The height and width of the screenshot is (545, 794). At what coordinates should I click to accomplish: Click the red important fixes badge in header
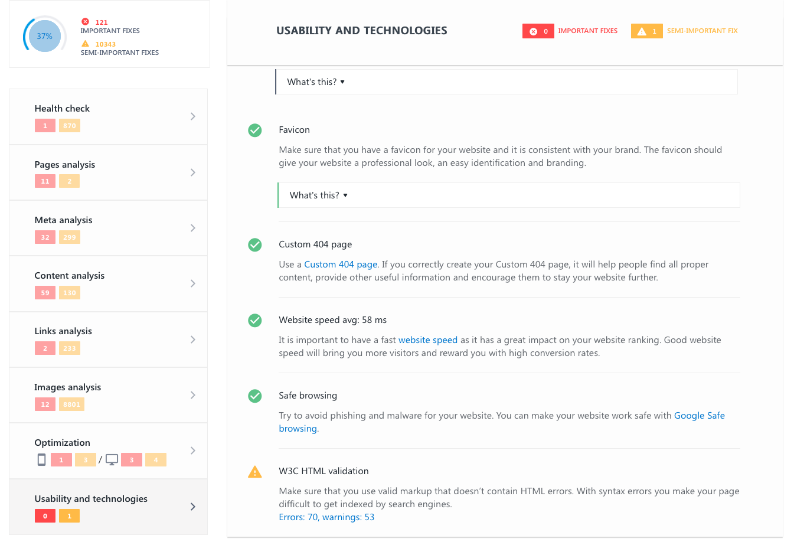click(x=538, y=31)
